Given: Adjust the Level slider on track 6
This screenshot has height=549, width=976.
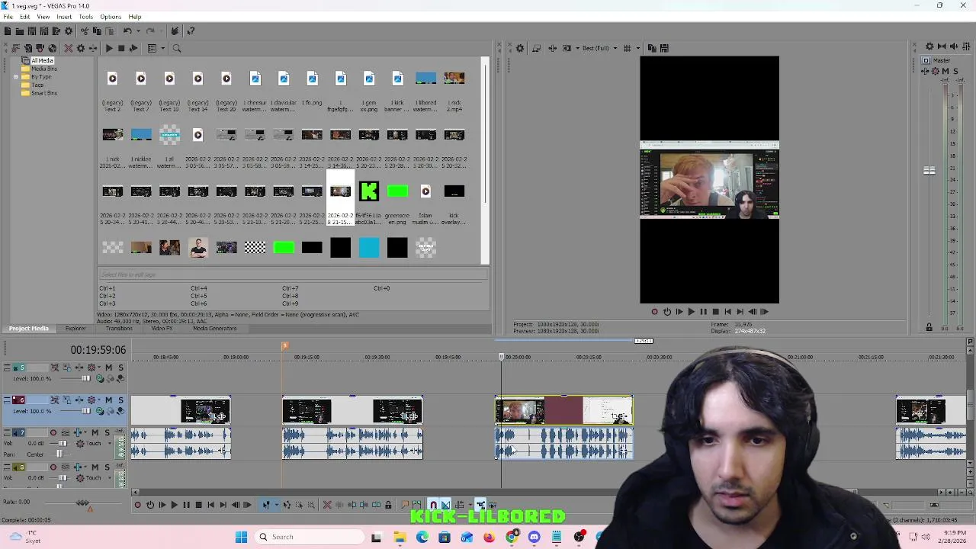Looking at the screenshot, I should coord(85,411).
